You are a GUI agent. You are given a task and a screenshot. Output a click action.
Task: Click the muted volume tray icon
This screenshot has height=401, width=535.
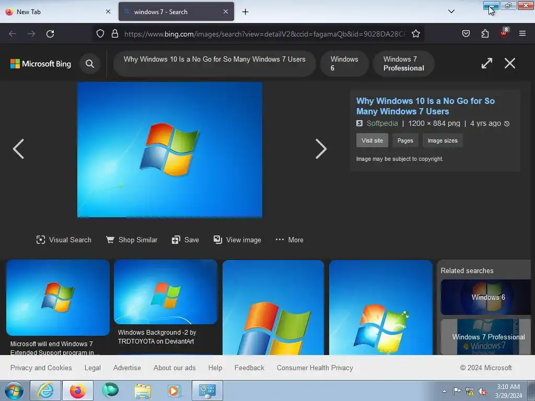(482, 391)
